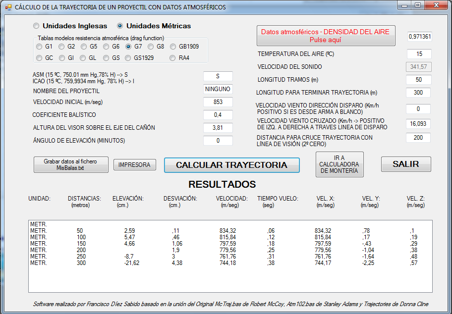Choose the G1 drag function
The height and width of the screenshot is (314, 452).
(x=39, y=47)
